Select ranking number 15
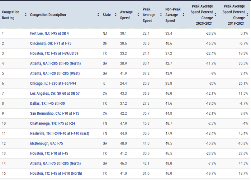Screen dimensions: 251x180 [4, 174]
